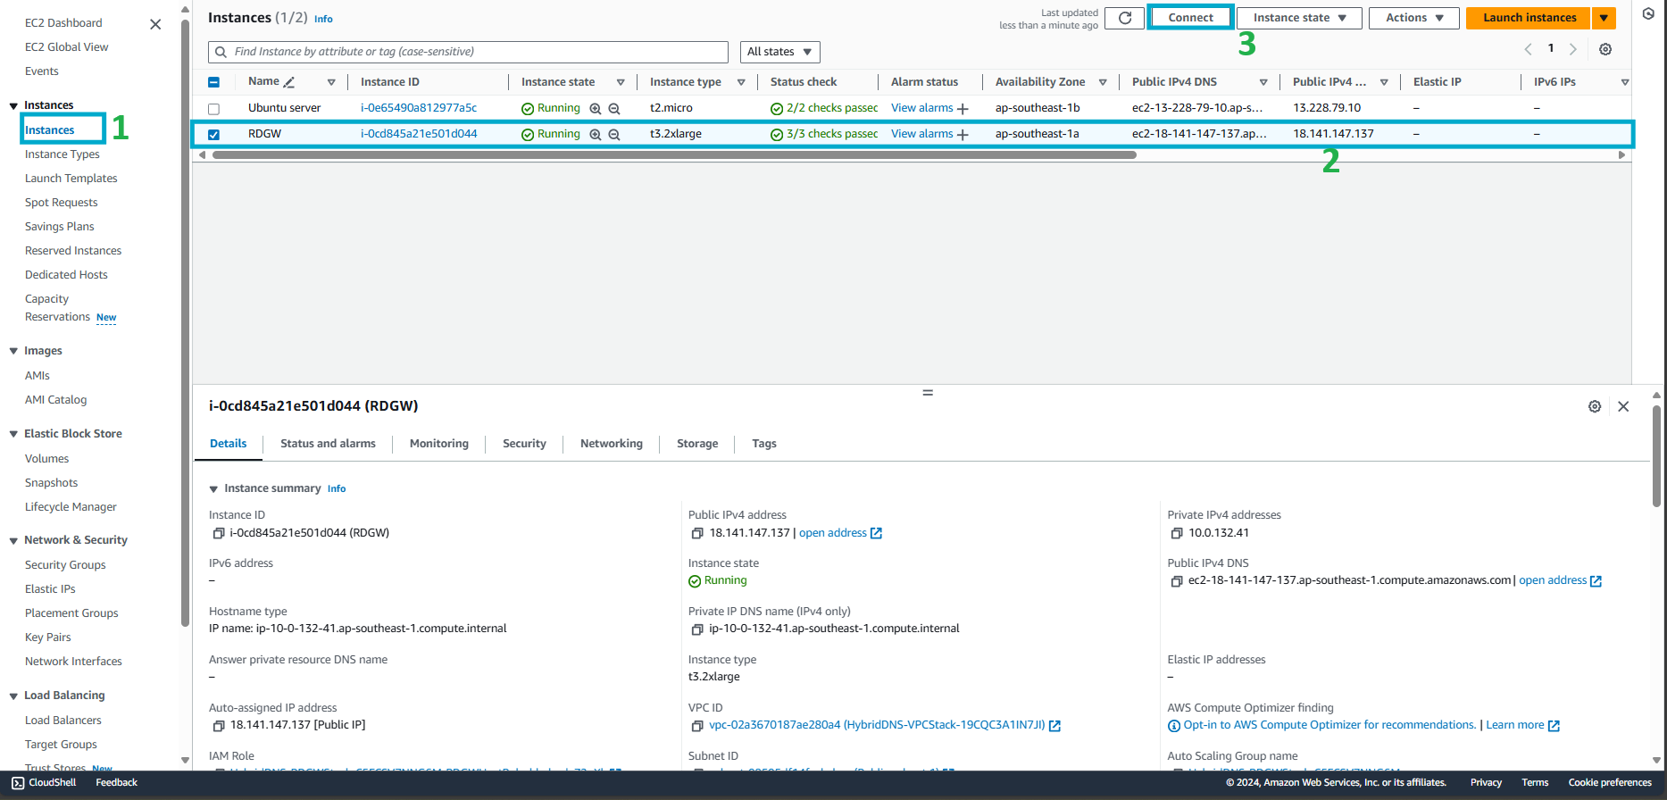Copy Public IPv4 address 18.141.147.137
This screenshot has height=800, width=1667.
pos(697,533)
